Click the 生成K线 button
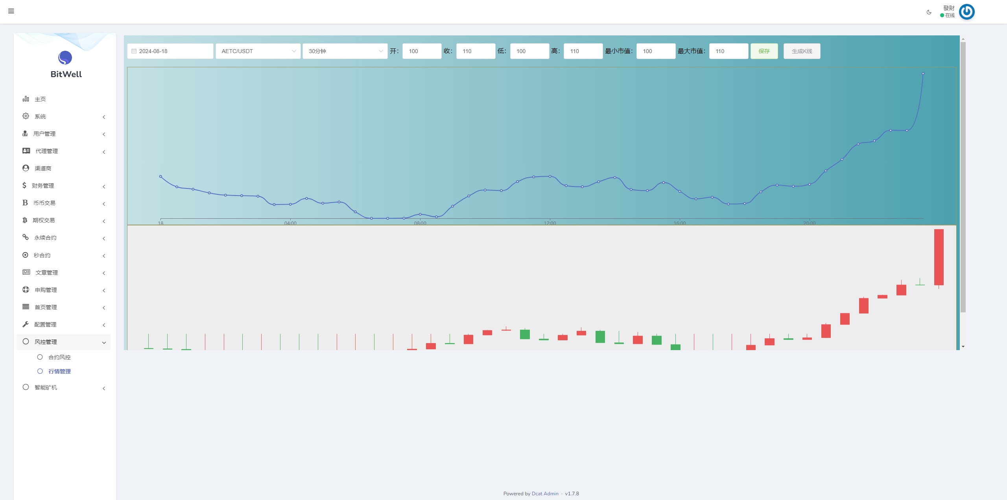This screenshot has width=1007, height=500. point(802,51)
